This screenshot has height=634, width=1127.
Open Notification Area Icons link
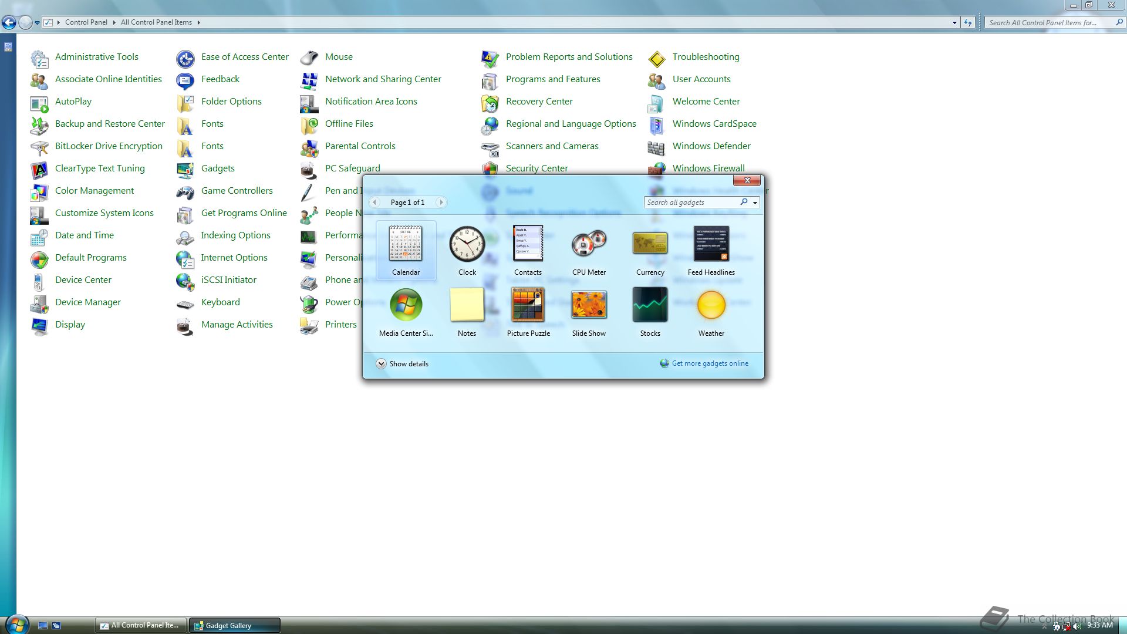(371, 102)
